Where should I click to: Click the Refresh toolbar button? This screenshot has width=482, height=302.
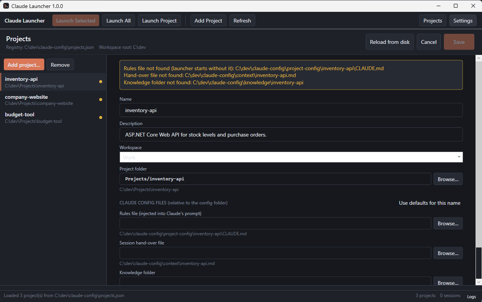click(242, 21)
